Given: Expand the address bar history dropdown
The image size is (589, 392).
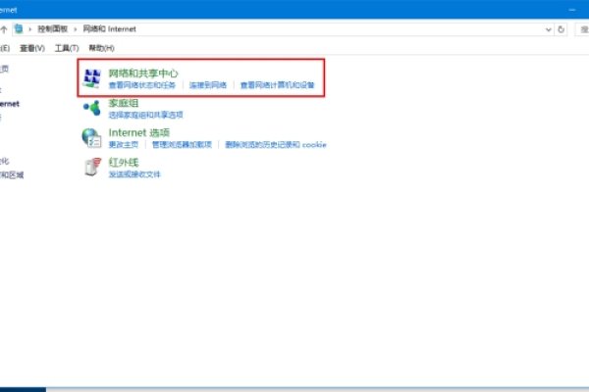Looking at the screenshot, I should pos(549,29).
